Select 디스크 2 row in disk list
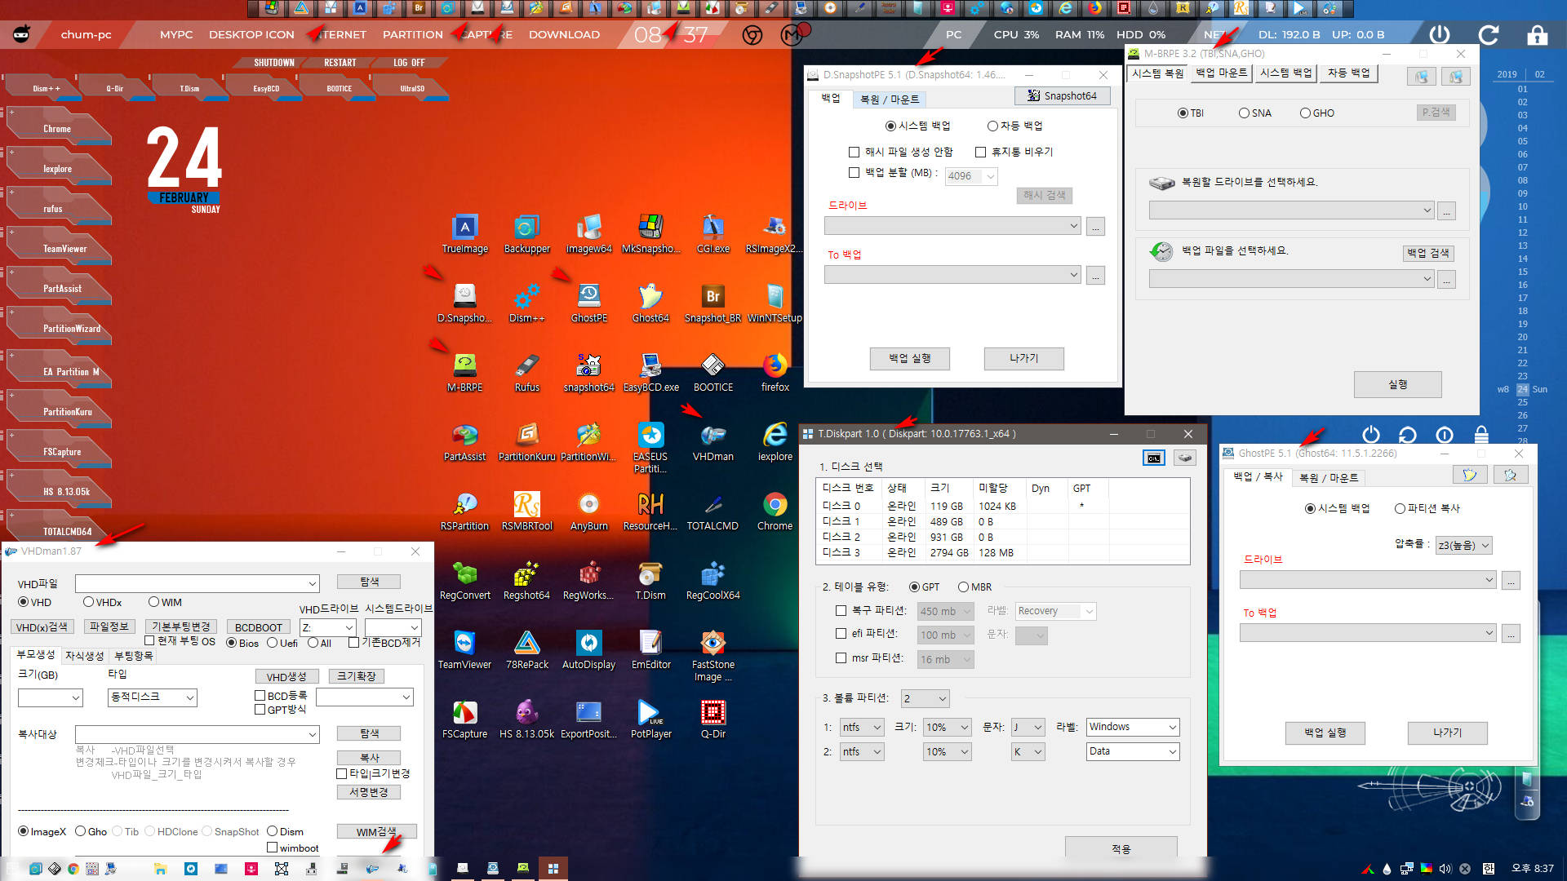The image size is (1567, 881). tap(1002, 537)
